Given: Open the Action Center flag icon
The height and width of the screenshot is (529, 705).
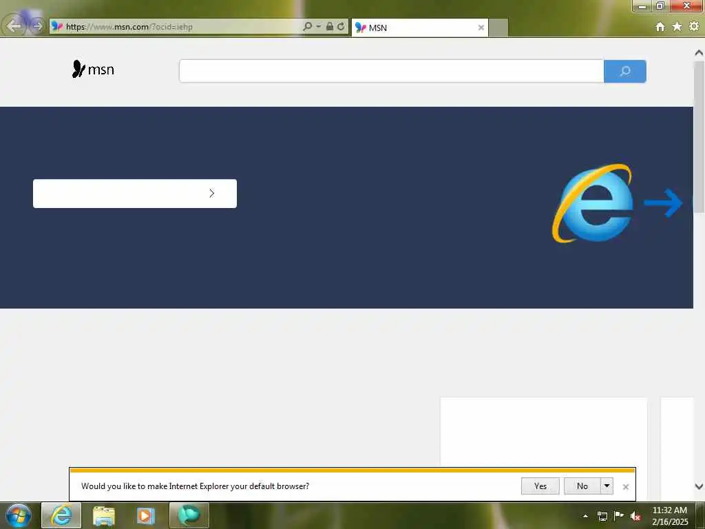Looking at the screenshot, I should pos(619,515).
